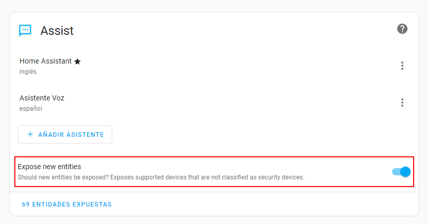Click the inglés language label
This screenshot has width=428, height=224.
28,72
